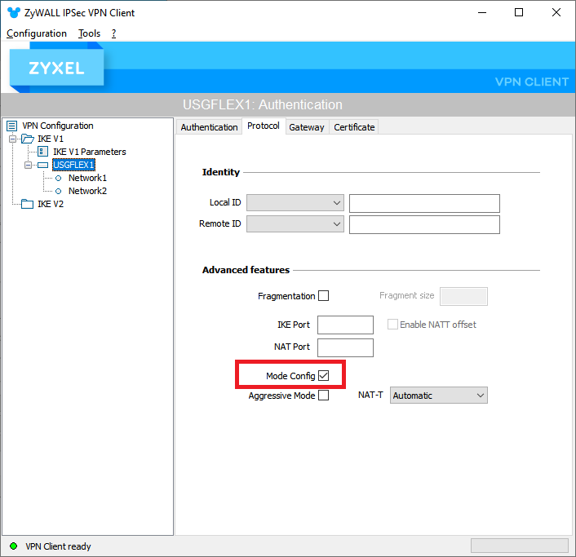576x557 pixels.
Task: Open the Configuration menu
Action: click(x=37, y=33)
